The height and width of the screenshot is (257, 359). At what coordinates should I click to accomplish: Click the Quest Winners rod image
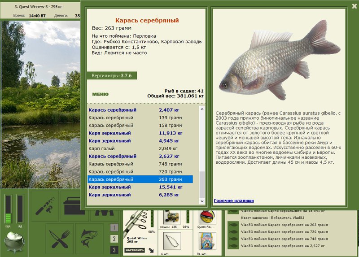[136, 223]
